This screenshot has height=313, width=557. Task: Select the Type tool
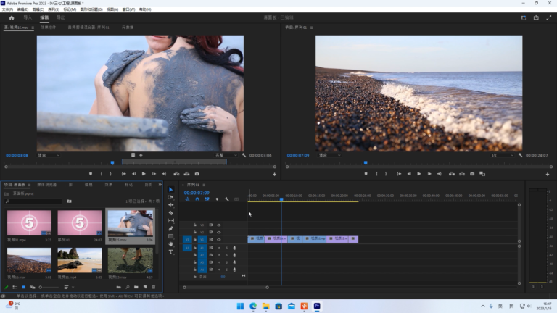click(171, 252)
